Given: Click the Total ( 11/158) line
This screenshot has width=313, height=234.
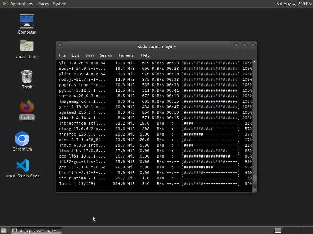Looking at the screenshot, I should (156, 184).
